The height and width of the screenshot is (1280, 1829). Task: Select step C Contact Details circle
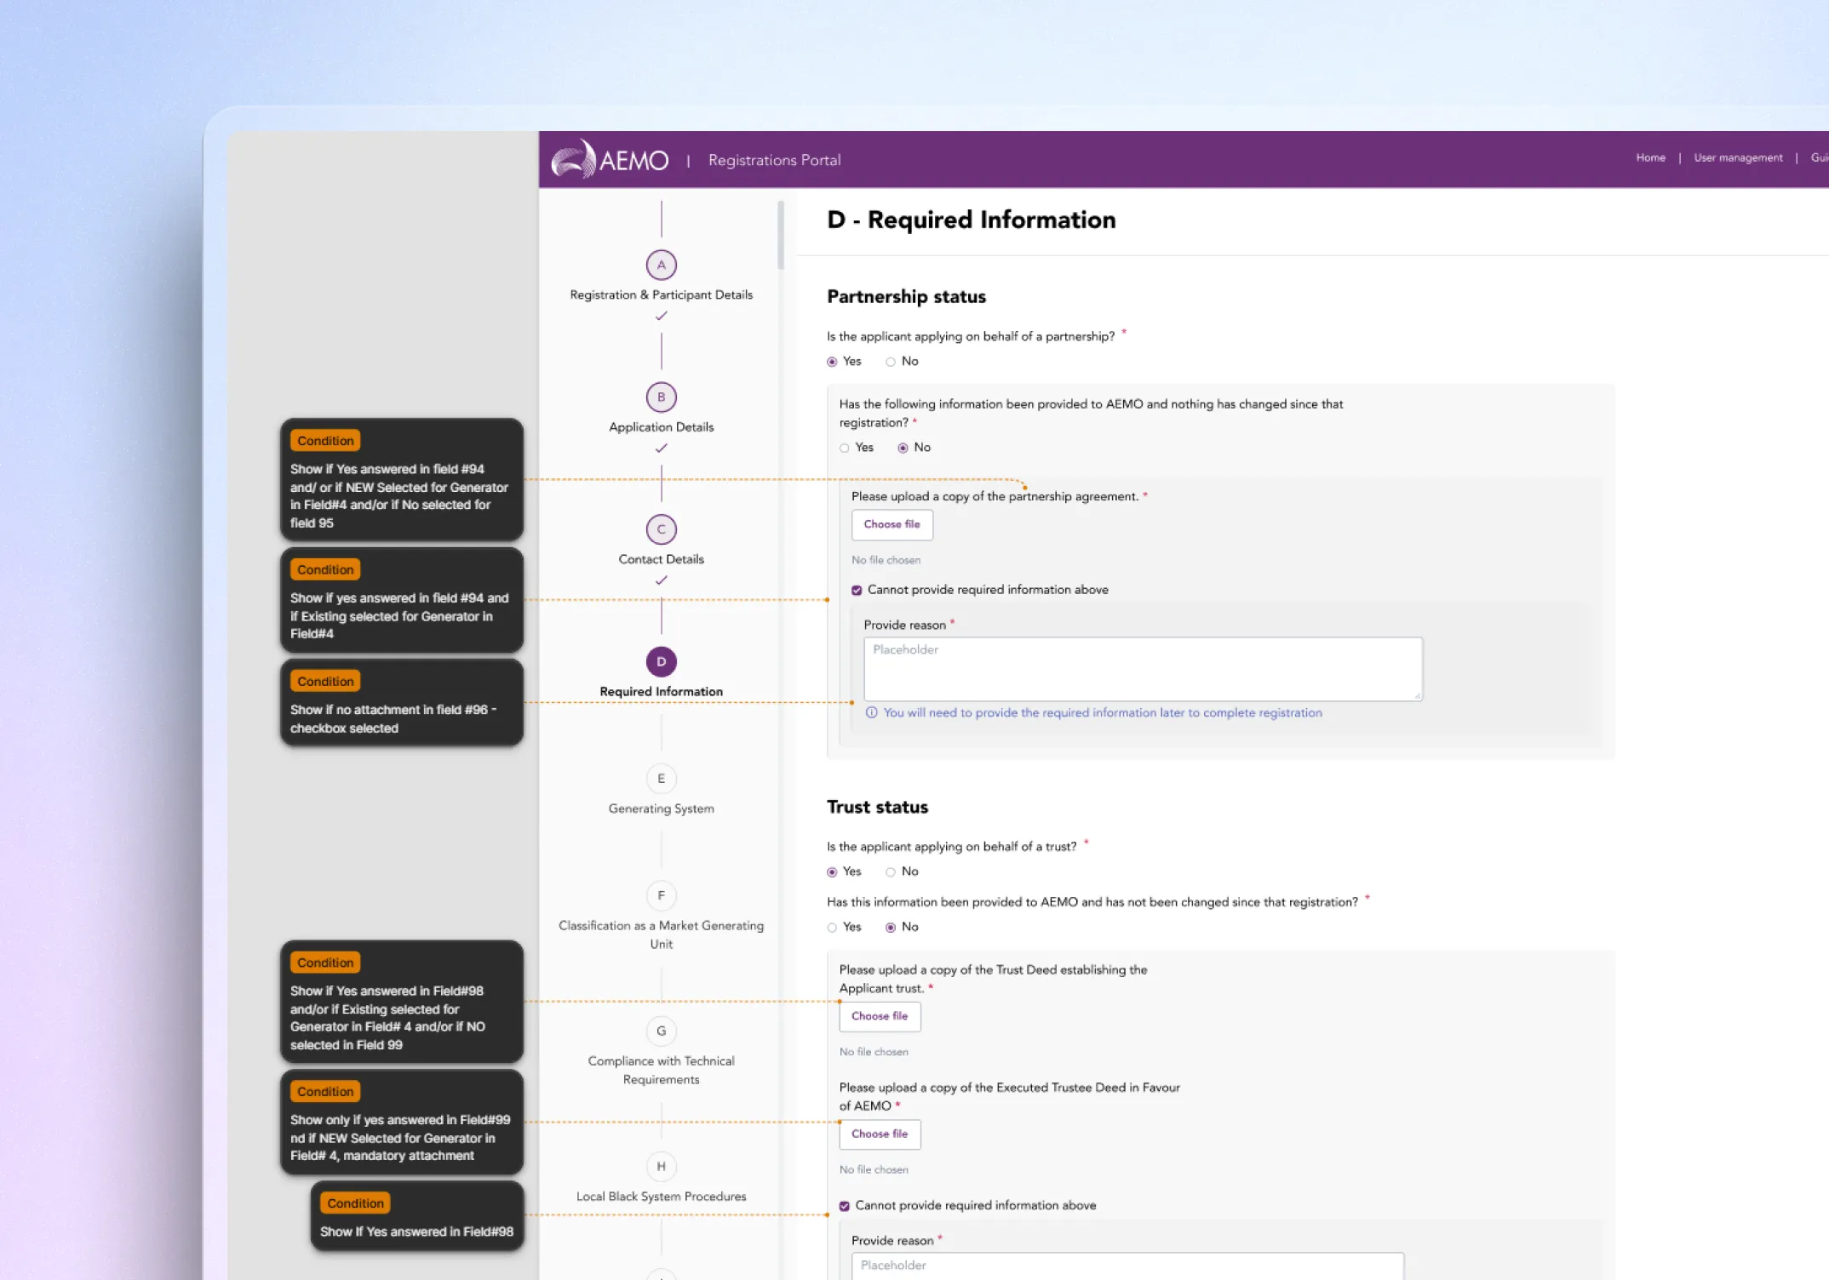tap(661, 529)
